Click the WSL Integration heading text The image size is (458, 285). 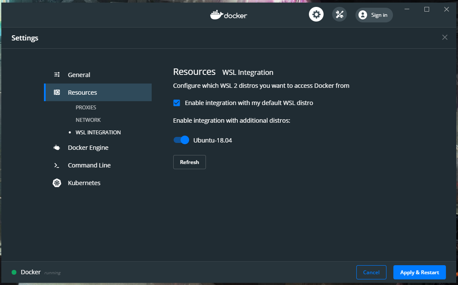[248, 72]
